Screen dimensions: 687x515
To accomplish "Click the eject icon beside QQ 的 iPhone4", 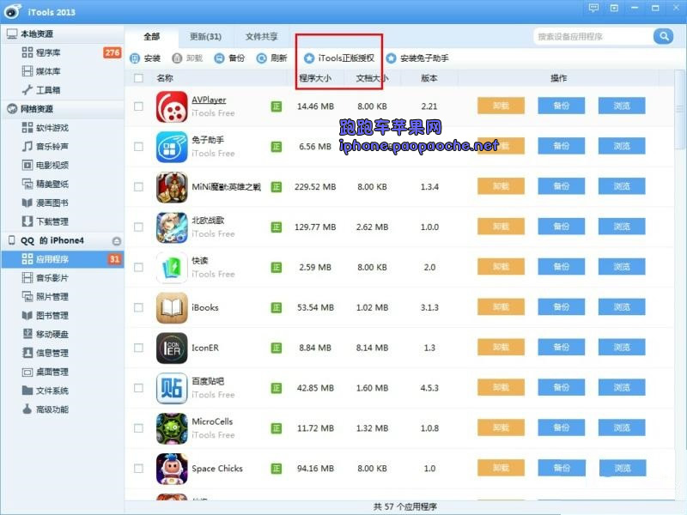I will 116,241.
